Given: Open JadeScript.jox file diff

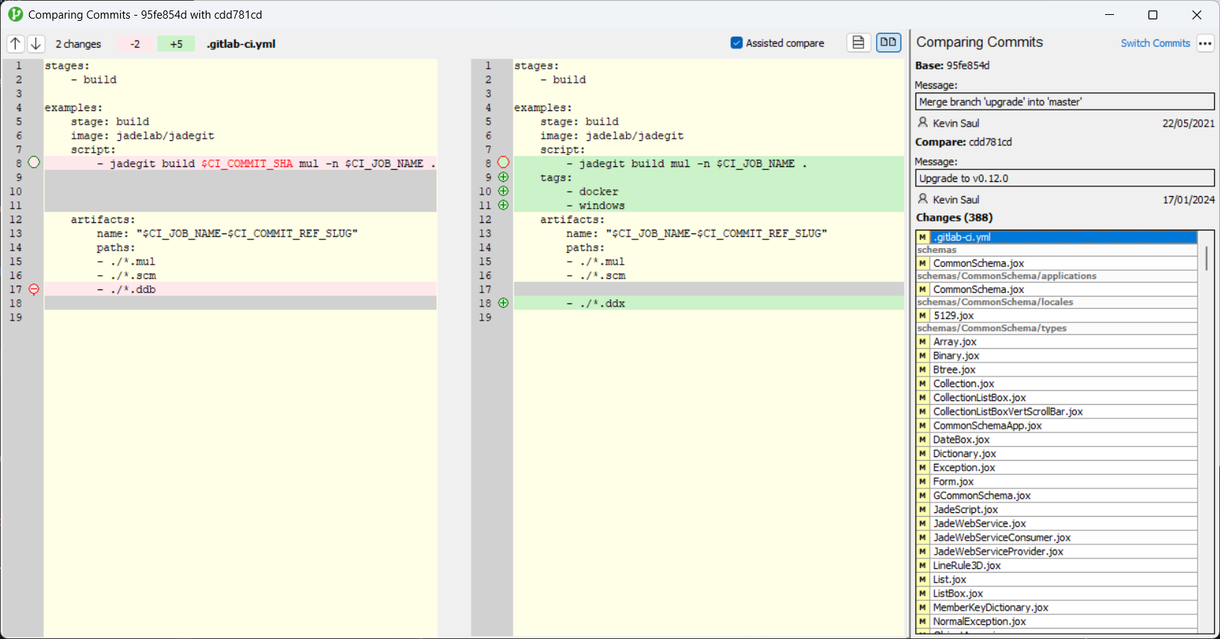Looking at the screenshot, I should pyautogui.click(x=965, y=509).
